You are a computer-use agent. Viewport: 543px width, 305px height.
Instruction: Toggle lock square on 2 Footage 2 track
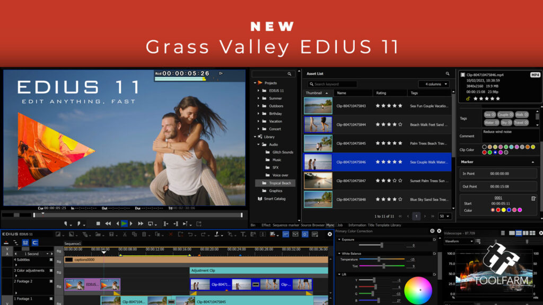pyautogui.click(x=51, y=282)
